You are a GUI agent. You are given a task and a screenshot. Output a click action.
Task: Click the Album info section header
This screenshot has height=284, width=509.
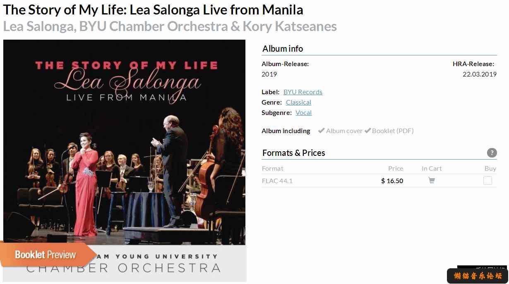point(283,49)
